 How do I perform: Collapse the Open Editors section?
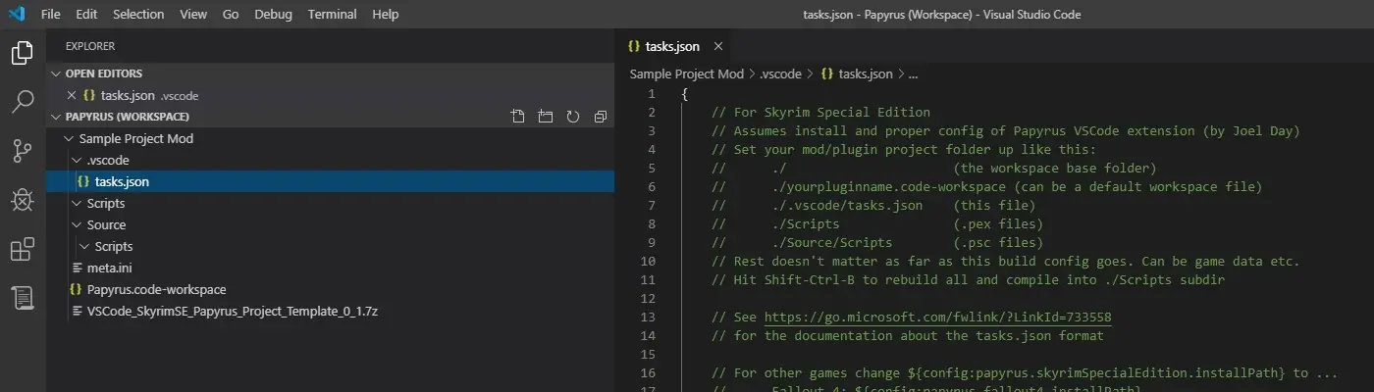[57, 73]
